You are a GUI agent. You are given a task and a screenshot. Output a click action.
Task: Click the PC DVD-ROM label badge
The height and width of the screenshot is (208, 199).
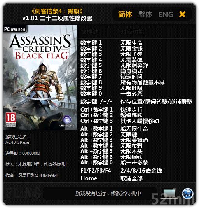click(15, 29)
